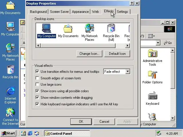
Task: Click Control Panel scroll up arrow
Action: coord(172,50)
